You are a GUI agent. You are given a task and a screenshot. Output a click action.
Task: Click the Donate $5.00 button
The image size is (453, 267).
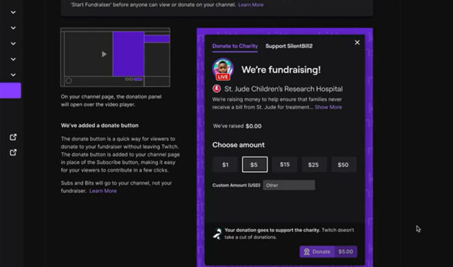pyautogui.click(x=328, y=252)
